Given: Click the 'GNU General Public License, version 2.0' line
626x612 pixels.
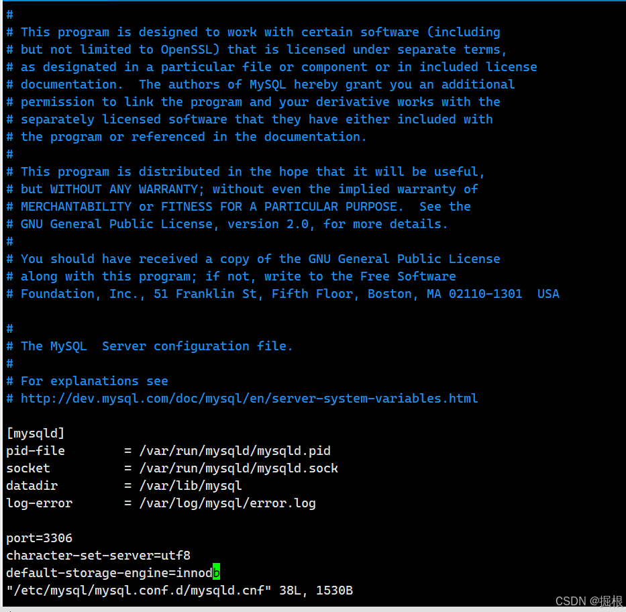Looking at the screenshot, I should [x=227, y=224].
